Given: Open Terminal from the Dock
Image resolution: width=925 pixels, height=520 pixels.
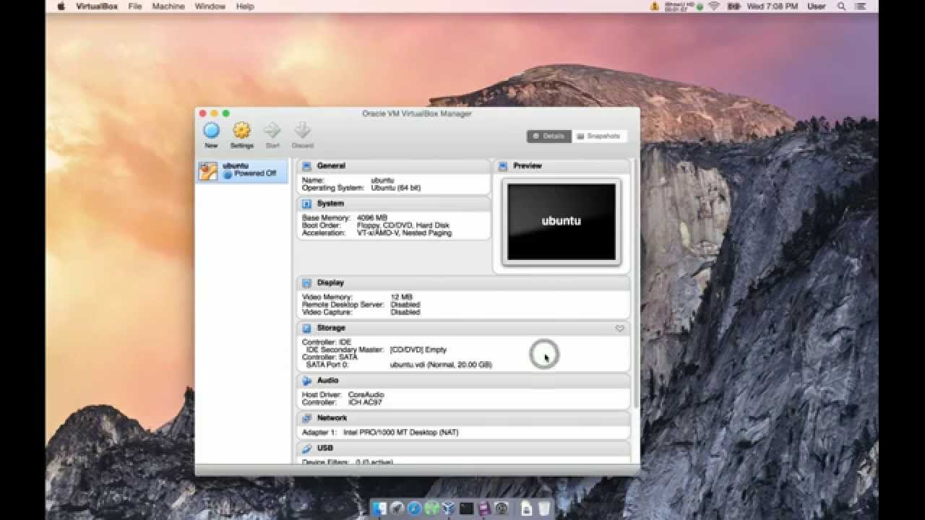Looking at the screenshot, I should pyautogui.click(x=467, y=508).
